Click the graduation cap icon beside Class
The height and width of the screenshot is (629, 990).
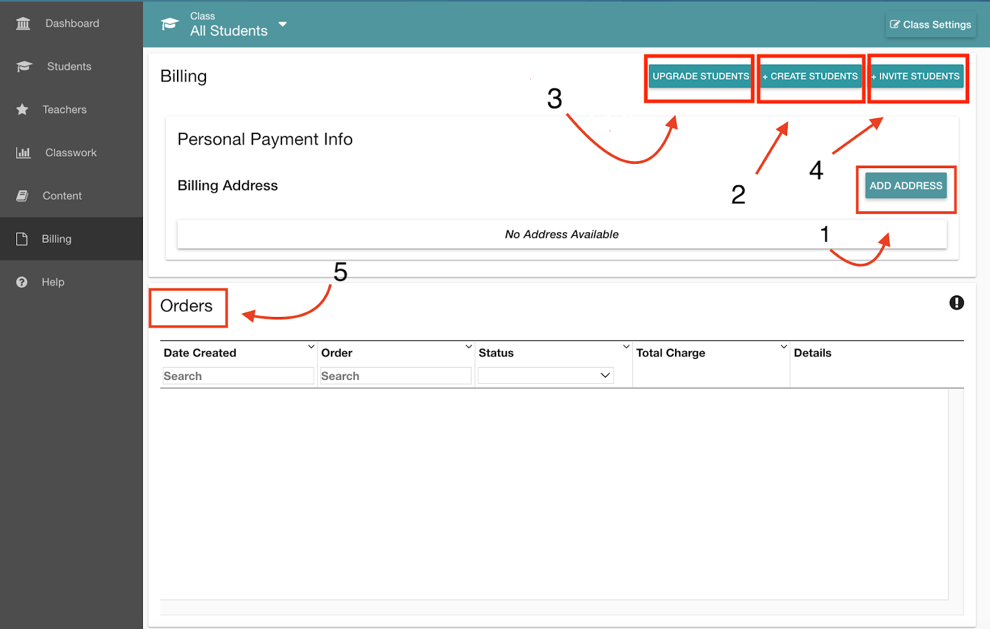(170, 24)
